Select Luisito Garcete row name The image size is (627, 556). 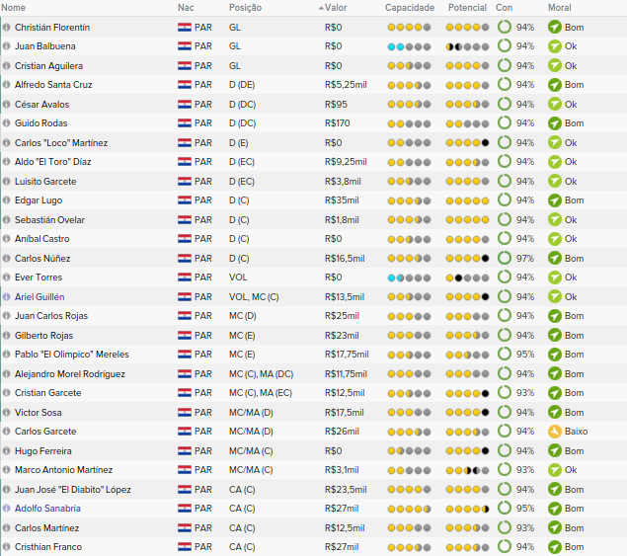[45, 182]
